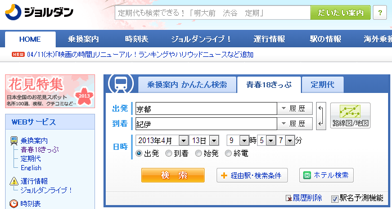Click the 運行情報 sidebar link
This screenshot has width=392, height=209.
pos(34,181)
